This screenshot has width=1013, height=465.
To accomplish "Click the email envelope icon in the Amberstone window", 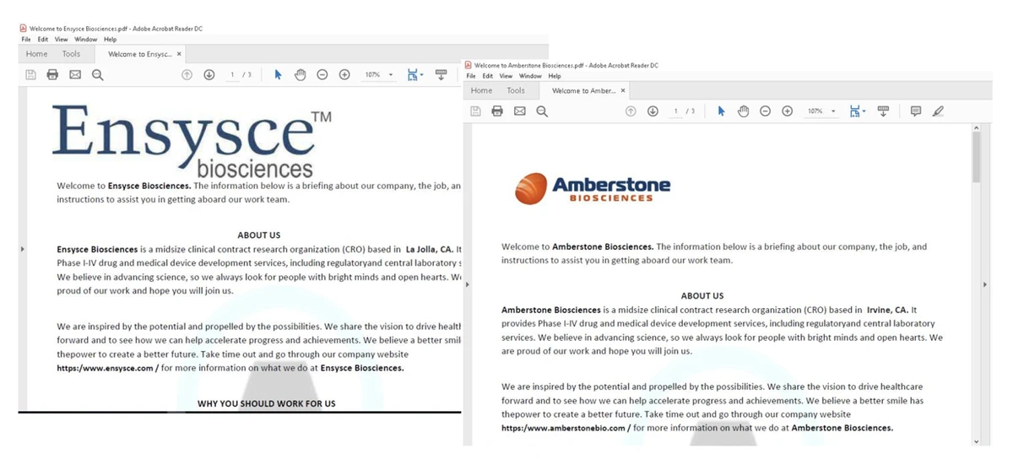I will [x=519, y=111].
